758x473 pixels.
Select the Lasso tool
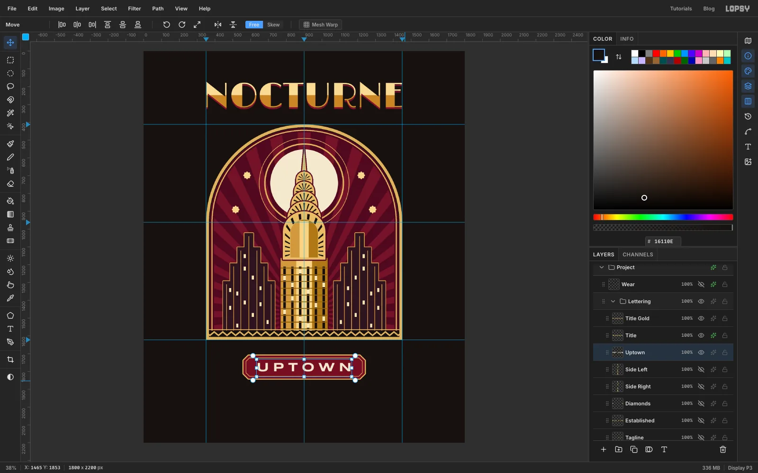click(x=10, y=87)
